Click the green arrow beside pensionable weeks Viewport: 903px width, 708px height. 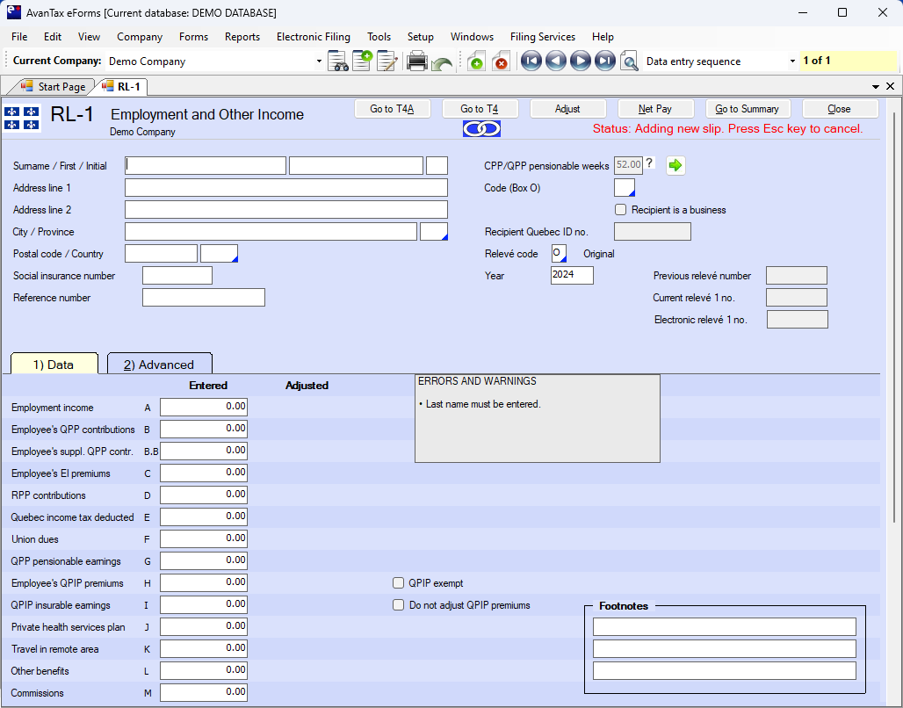coord(675,165)
